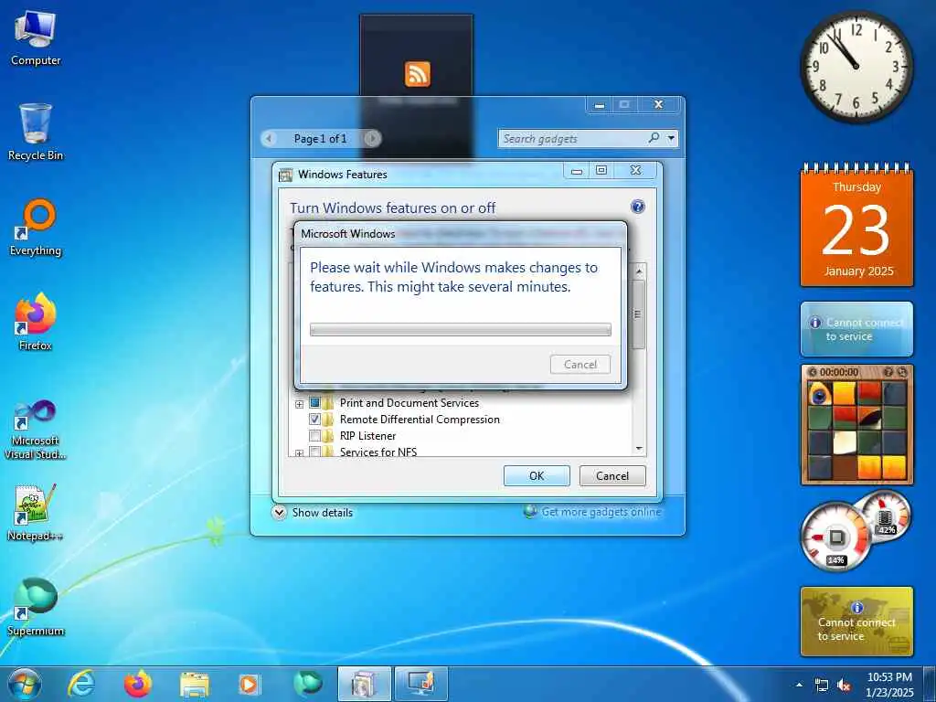Go to next page in gadget gallery

371,139
